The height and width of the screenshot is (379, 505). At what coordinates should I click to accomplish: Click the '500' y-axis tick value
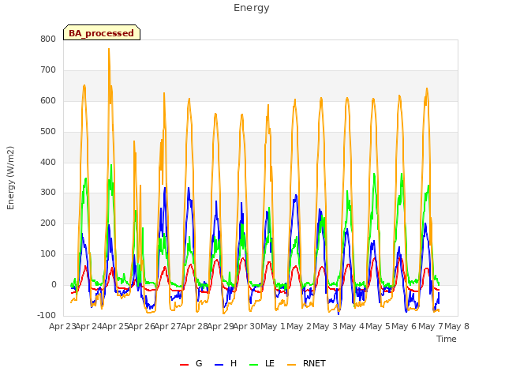48,132
